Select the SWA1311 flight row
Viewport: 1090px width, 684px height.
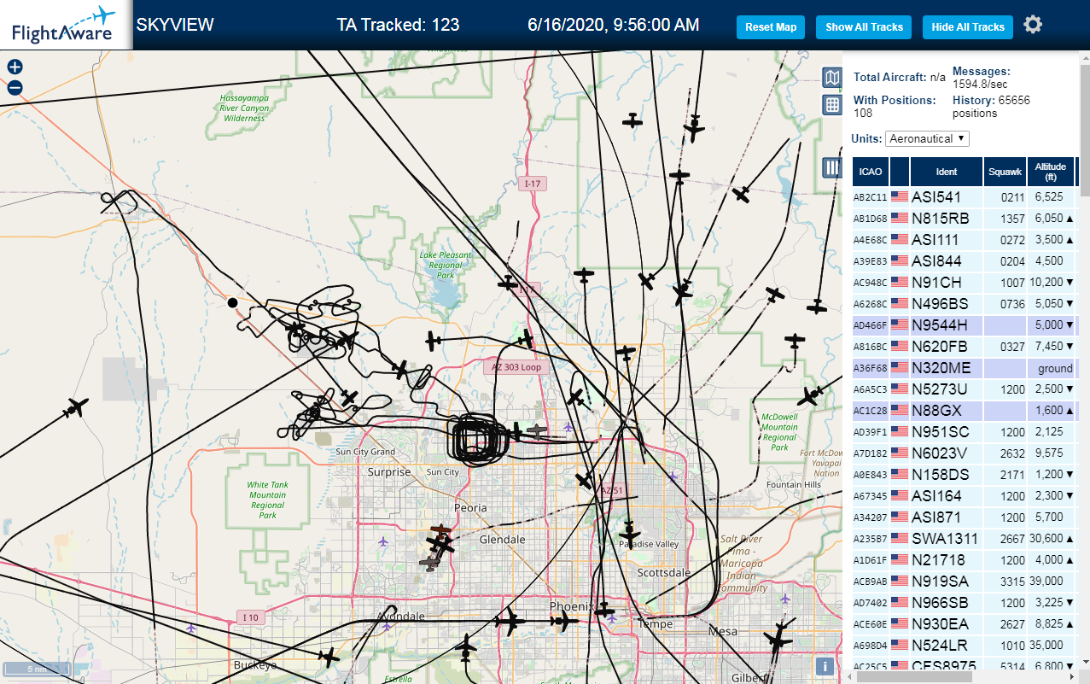pos(965,538)
